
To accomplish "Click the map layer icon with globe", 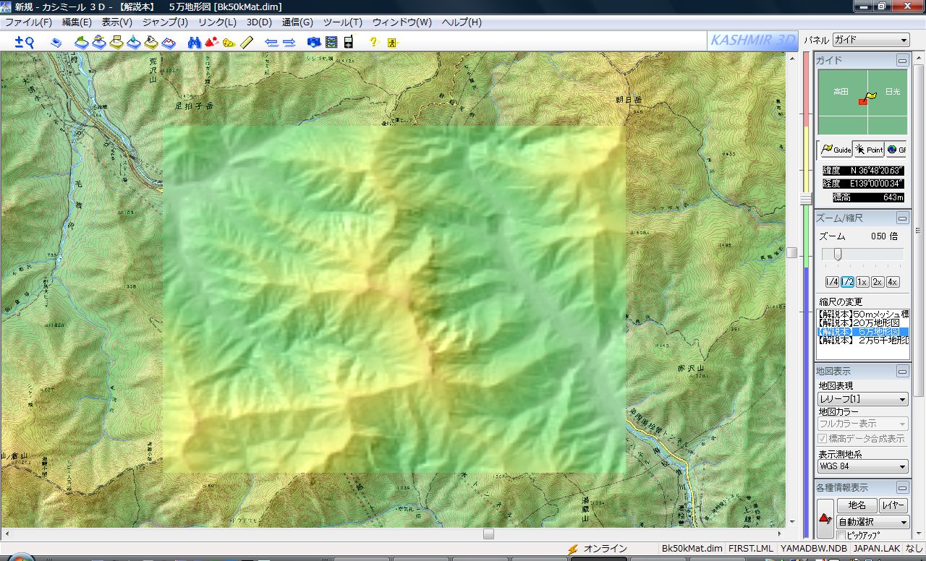I will [x=99, y=42].
